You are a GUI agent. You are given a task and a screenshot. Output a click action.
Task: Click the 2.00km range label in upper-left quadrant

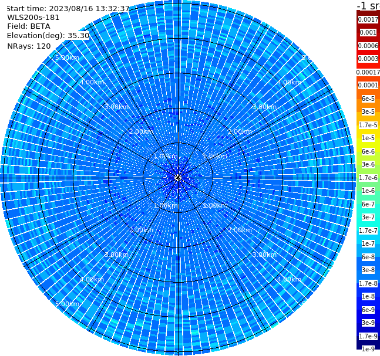tap(141, 131)
